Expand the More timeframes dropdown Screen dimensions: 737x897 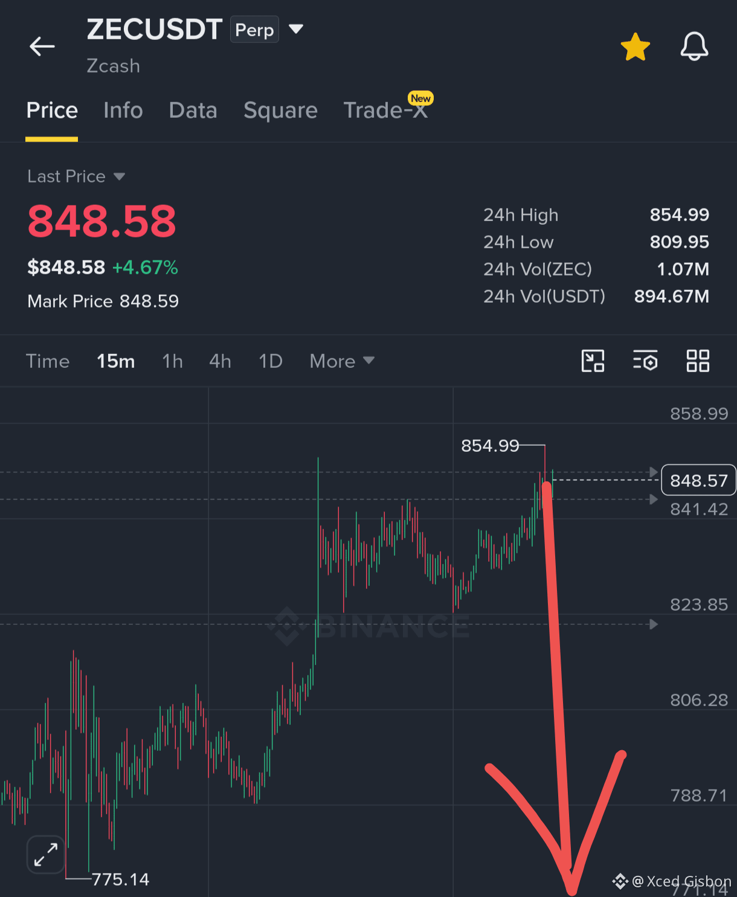click(x=342, y=361)
